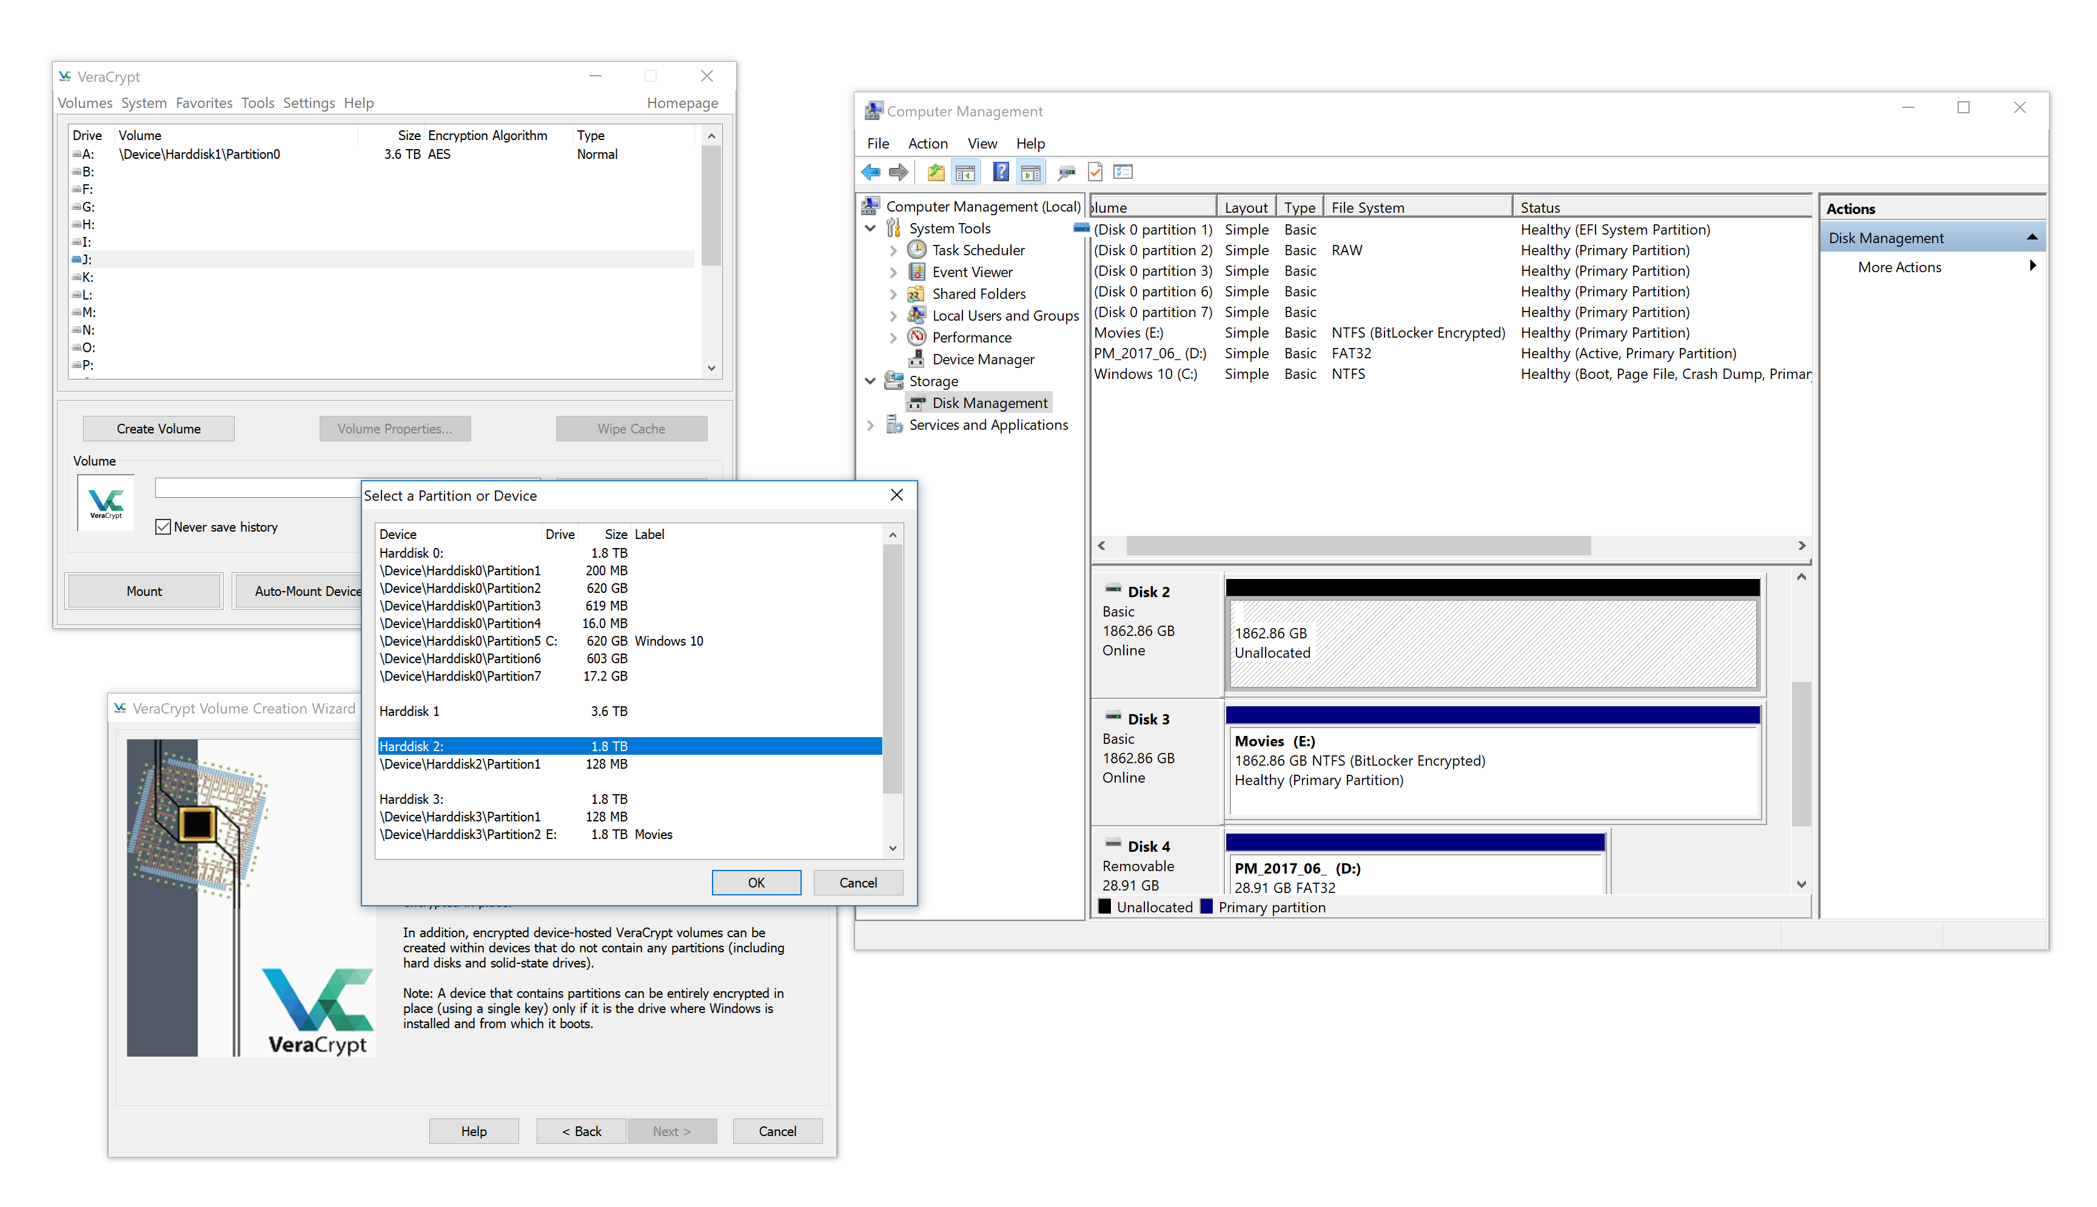Viewport: 2097px width, 1207px height.
Task: Expand Services and Applications node
Action: coord(870,425)
